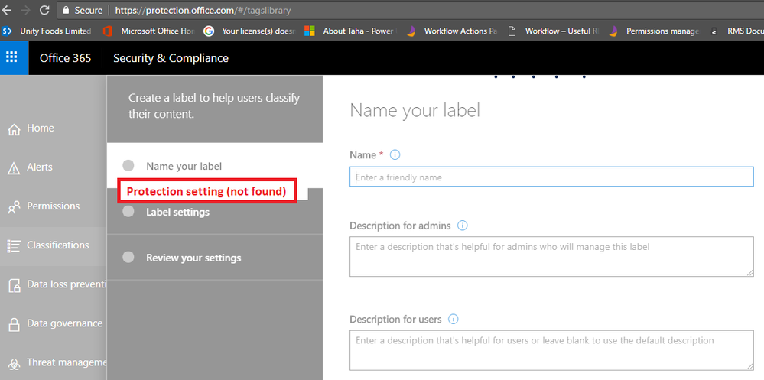Viewport: 764px width, 380px height.
Task: Open the RMS Docu bookmark
Action: click(x=736, y=31)
